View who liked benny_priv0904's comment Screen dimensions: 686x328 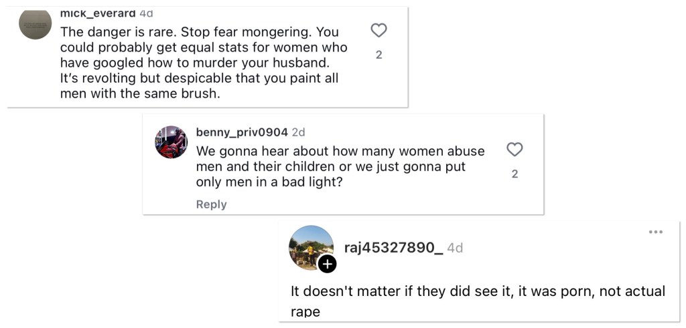514,174
